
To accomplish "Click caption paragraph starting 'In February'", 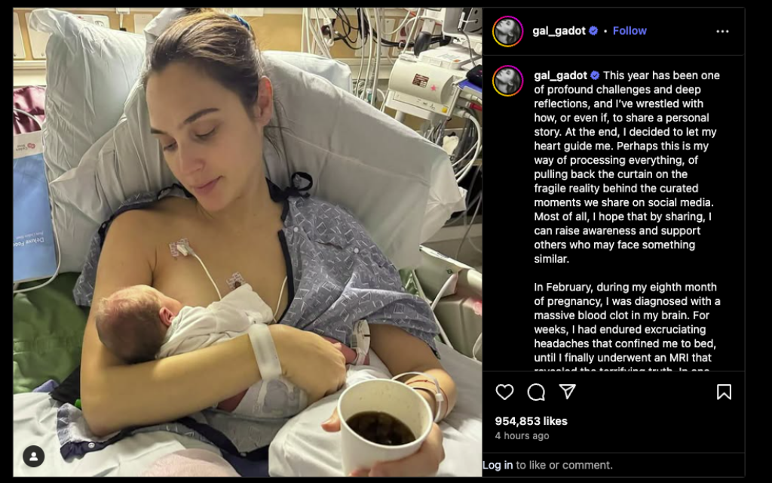I will tap(626, 327).
